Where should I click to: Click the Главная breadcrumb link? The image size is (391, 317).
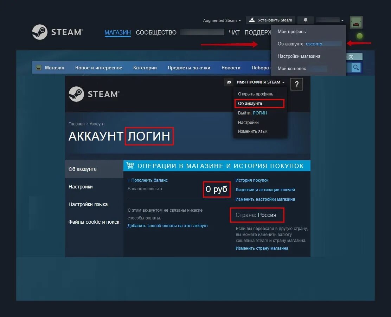coord(76,124)
